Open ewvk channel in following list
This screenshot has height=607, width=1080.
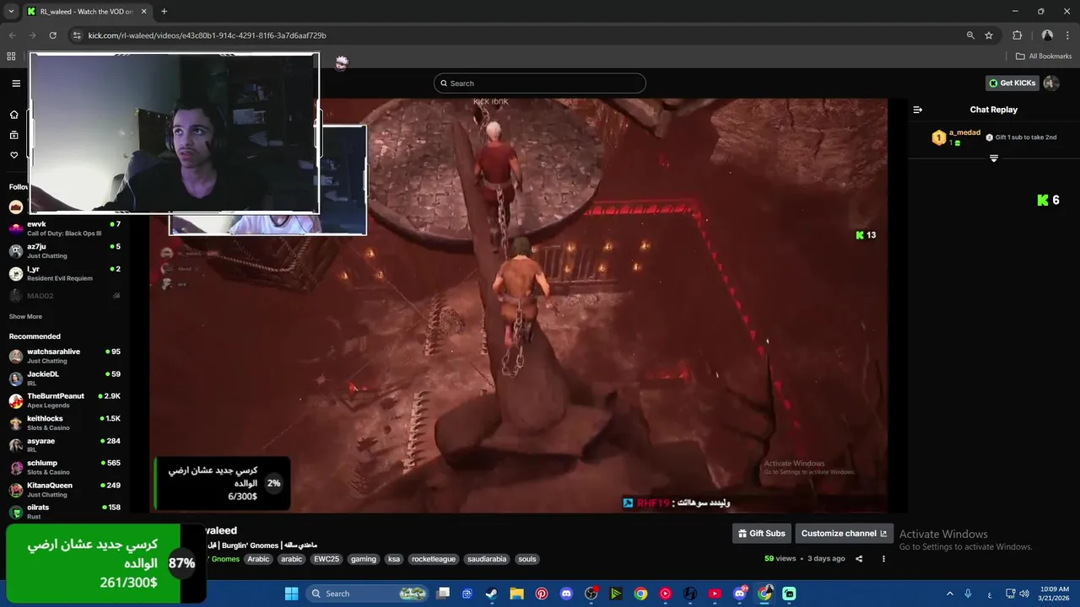click(66, 228)
